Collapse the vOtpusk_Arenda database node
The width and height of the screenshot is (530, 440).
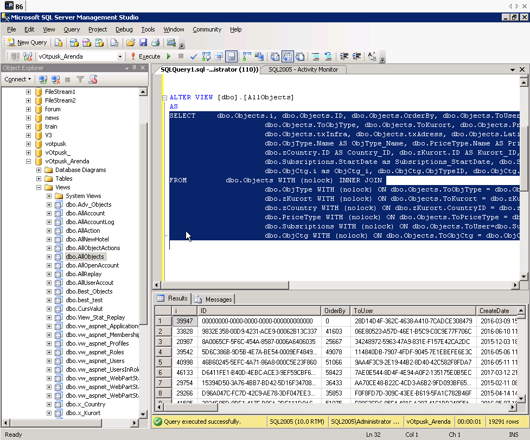(28, 161)
